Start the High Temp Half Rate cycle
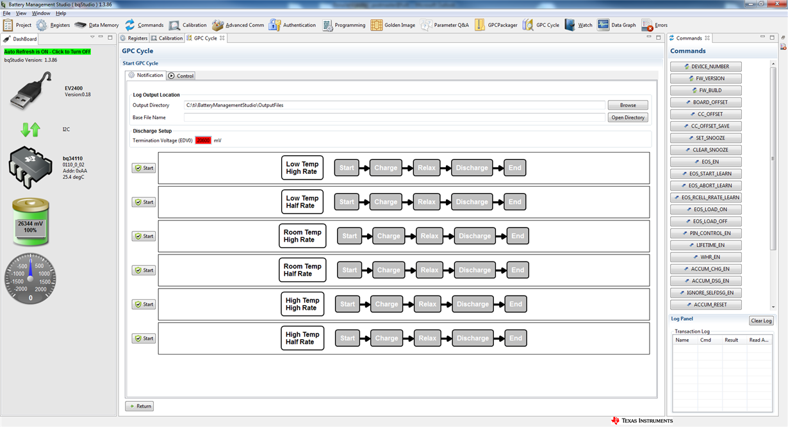788x427 pixels. pyautogui.click(x=144, y=338)
